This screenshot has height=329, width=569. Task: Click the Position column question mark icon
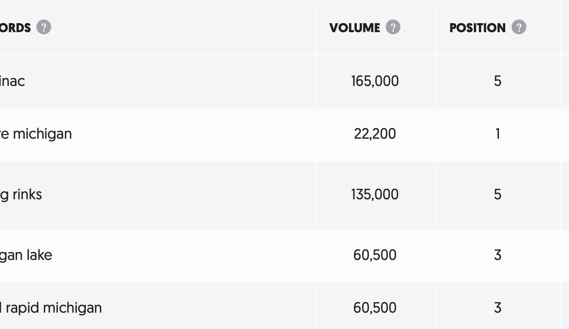(518, 27)
